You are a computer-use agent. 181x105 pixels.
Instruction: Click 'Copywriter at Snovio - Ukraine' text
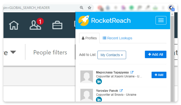[x=116, y=95]
